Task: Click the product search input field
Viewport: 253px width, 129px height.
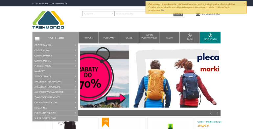Action: [x=144, y=13]
